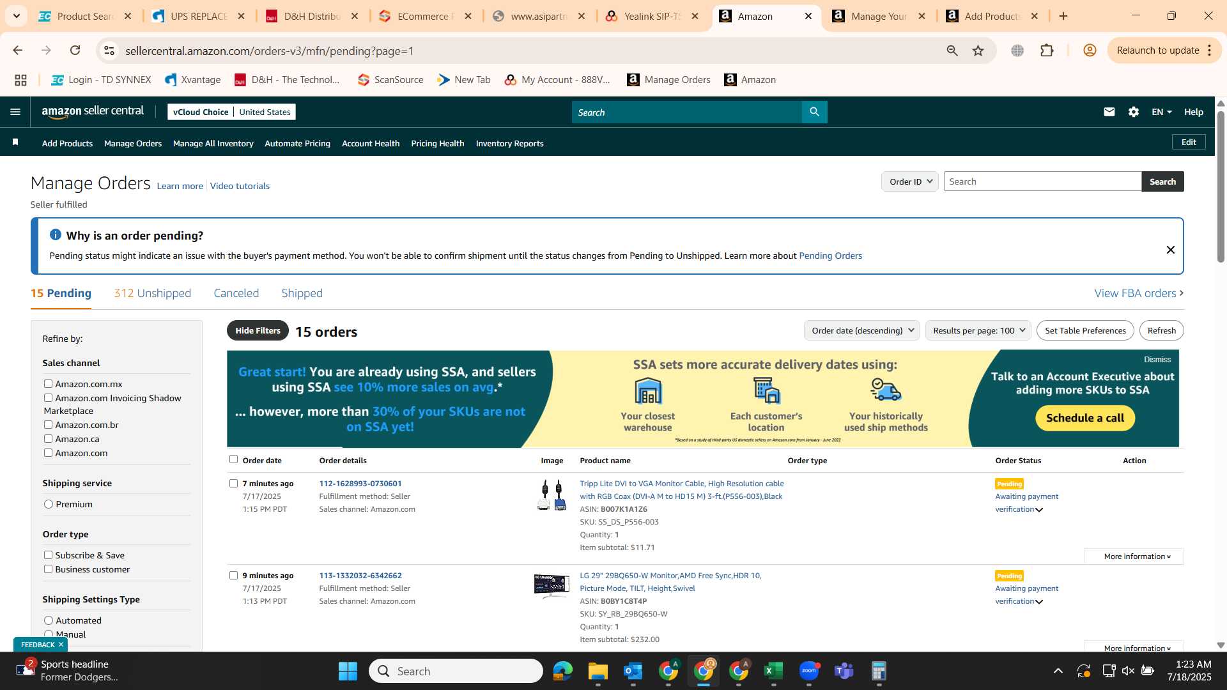The height and width of the screenshot is (690, 1227).
Task: Switch to the Shipped orders tab
Action: (x=302, y=293)
